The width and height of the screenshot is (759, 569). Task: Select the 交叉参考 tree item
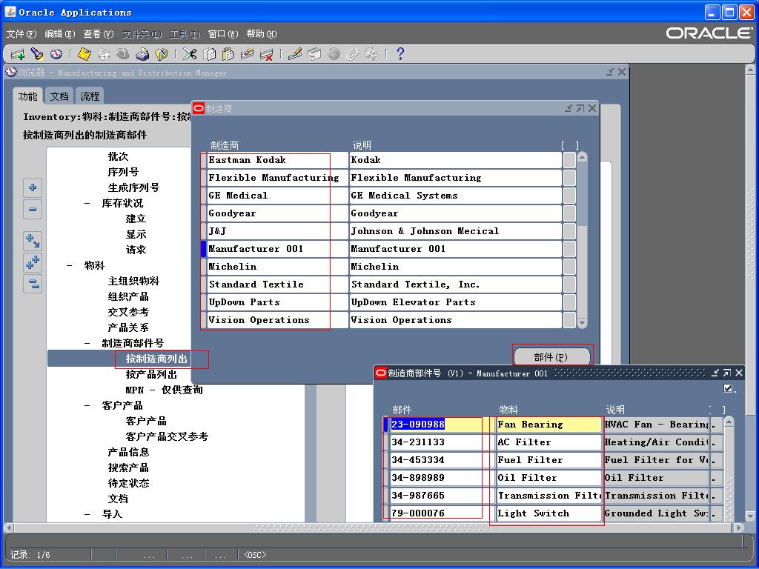pyautogui.click(x=127, y=312)
